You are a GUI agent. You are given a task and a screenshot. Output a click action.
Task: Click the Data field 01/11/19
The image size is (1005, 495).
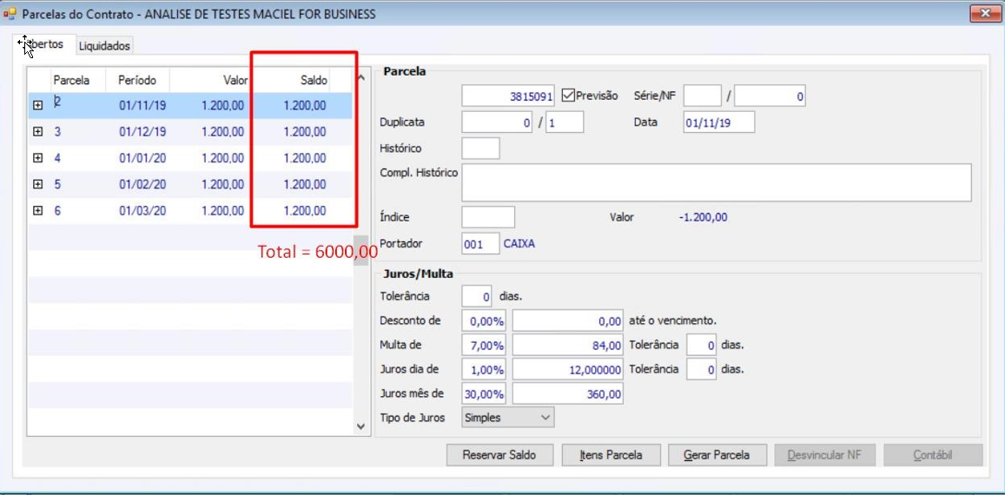click(x=719, y=122)
